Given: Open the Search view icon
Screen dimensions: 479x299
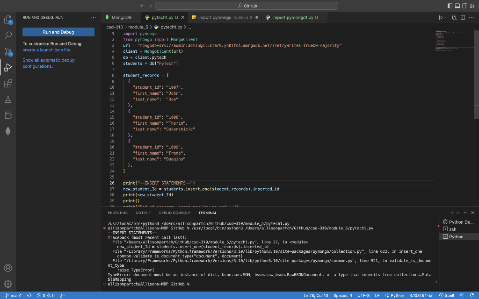Looking at the screenshot, I should (x=7, y=36).
